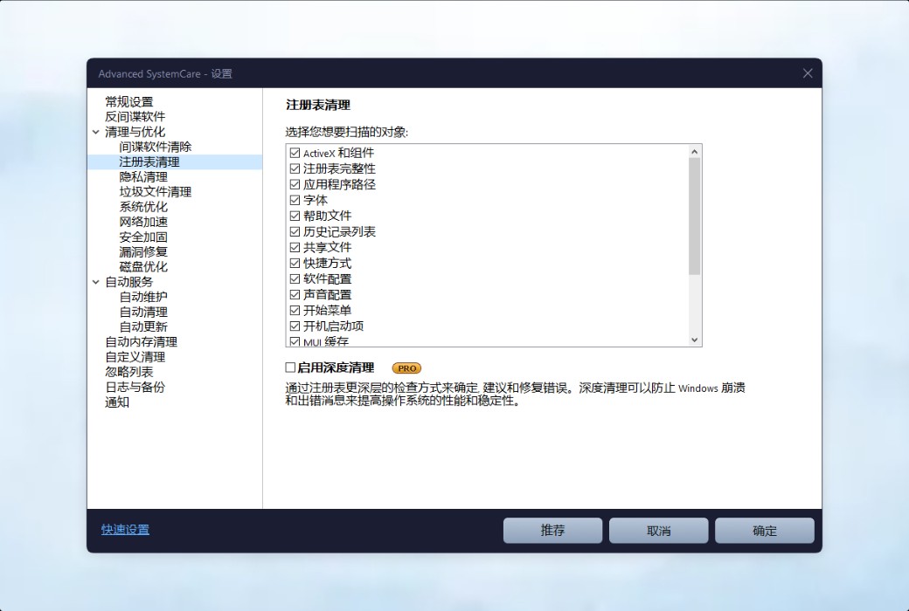The height and width of the screenshot is (611, 909).
Task: Open 自动内存清理 settings
Action: pyautogui.click(x=141, y=342)
